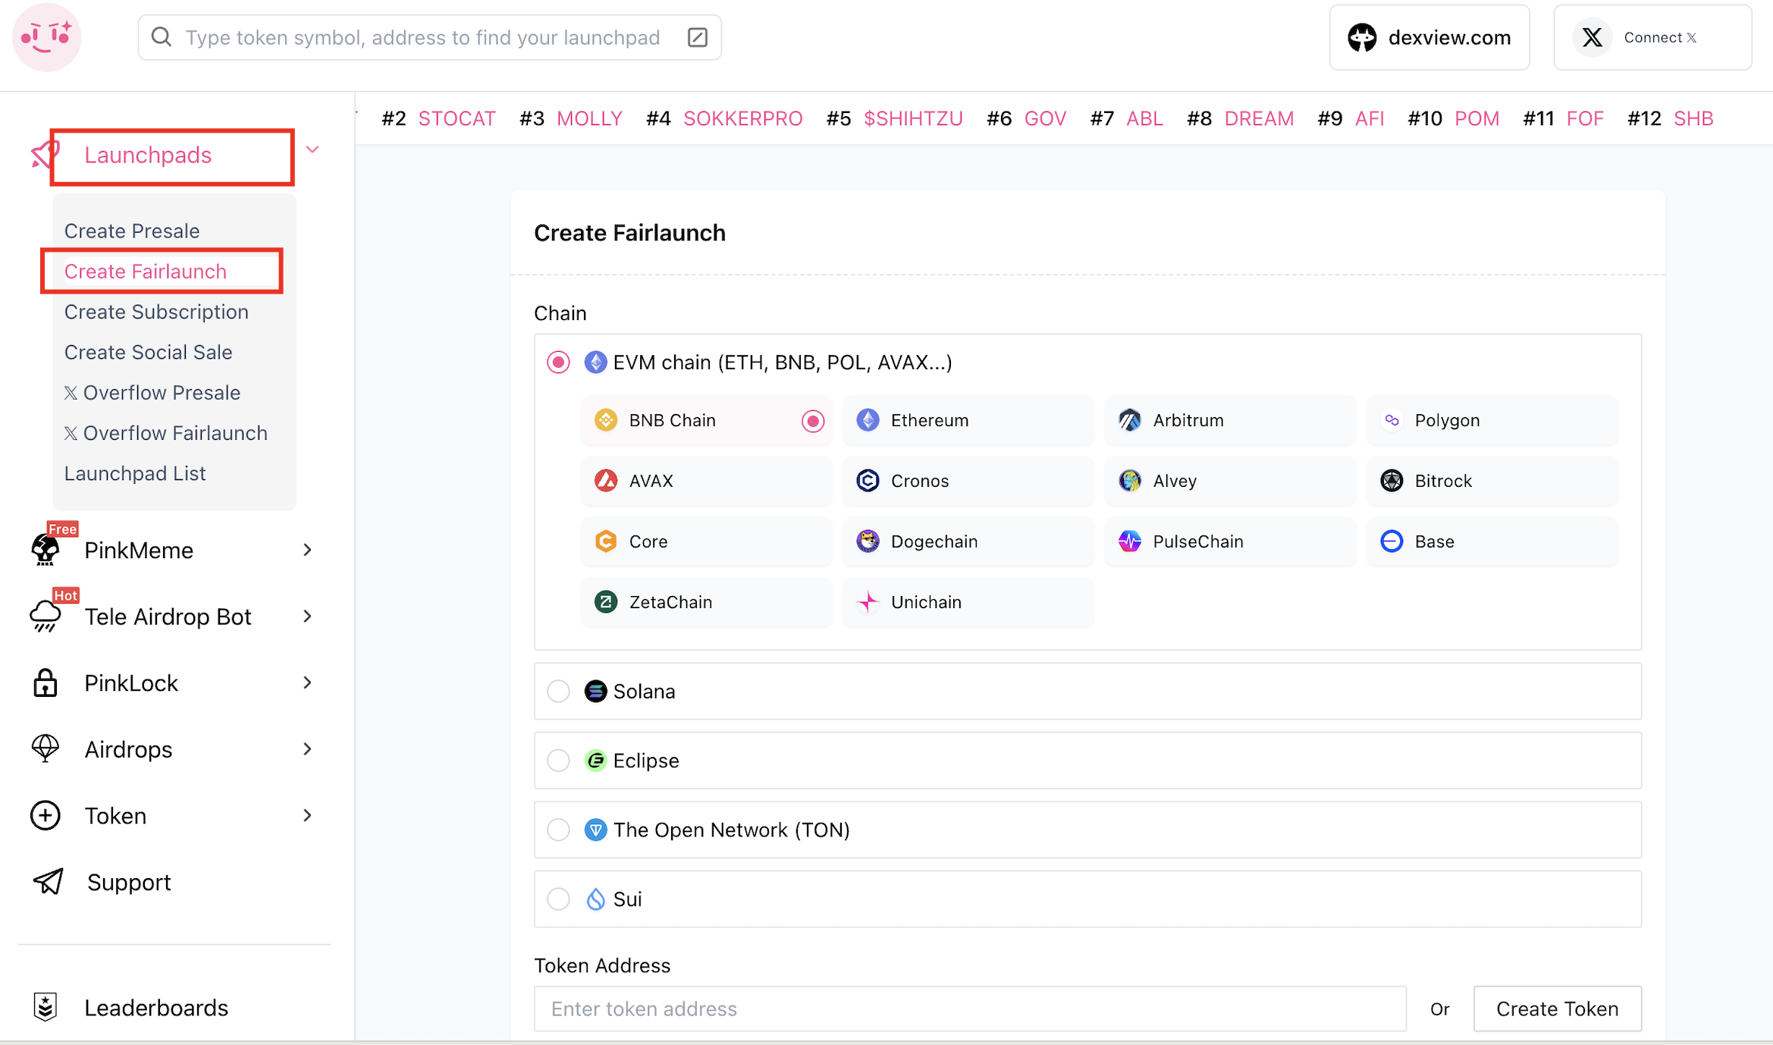Select the Eclipse radio button
Screen dimensions: 1773x1045
558,760
